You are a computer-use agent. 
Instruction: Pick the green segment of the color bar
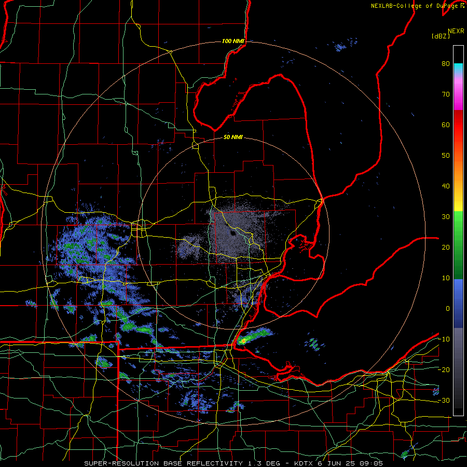[x=458, y=245]
